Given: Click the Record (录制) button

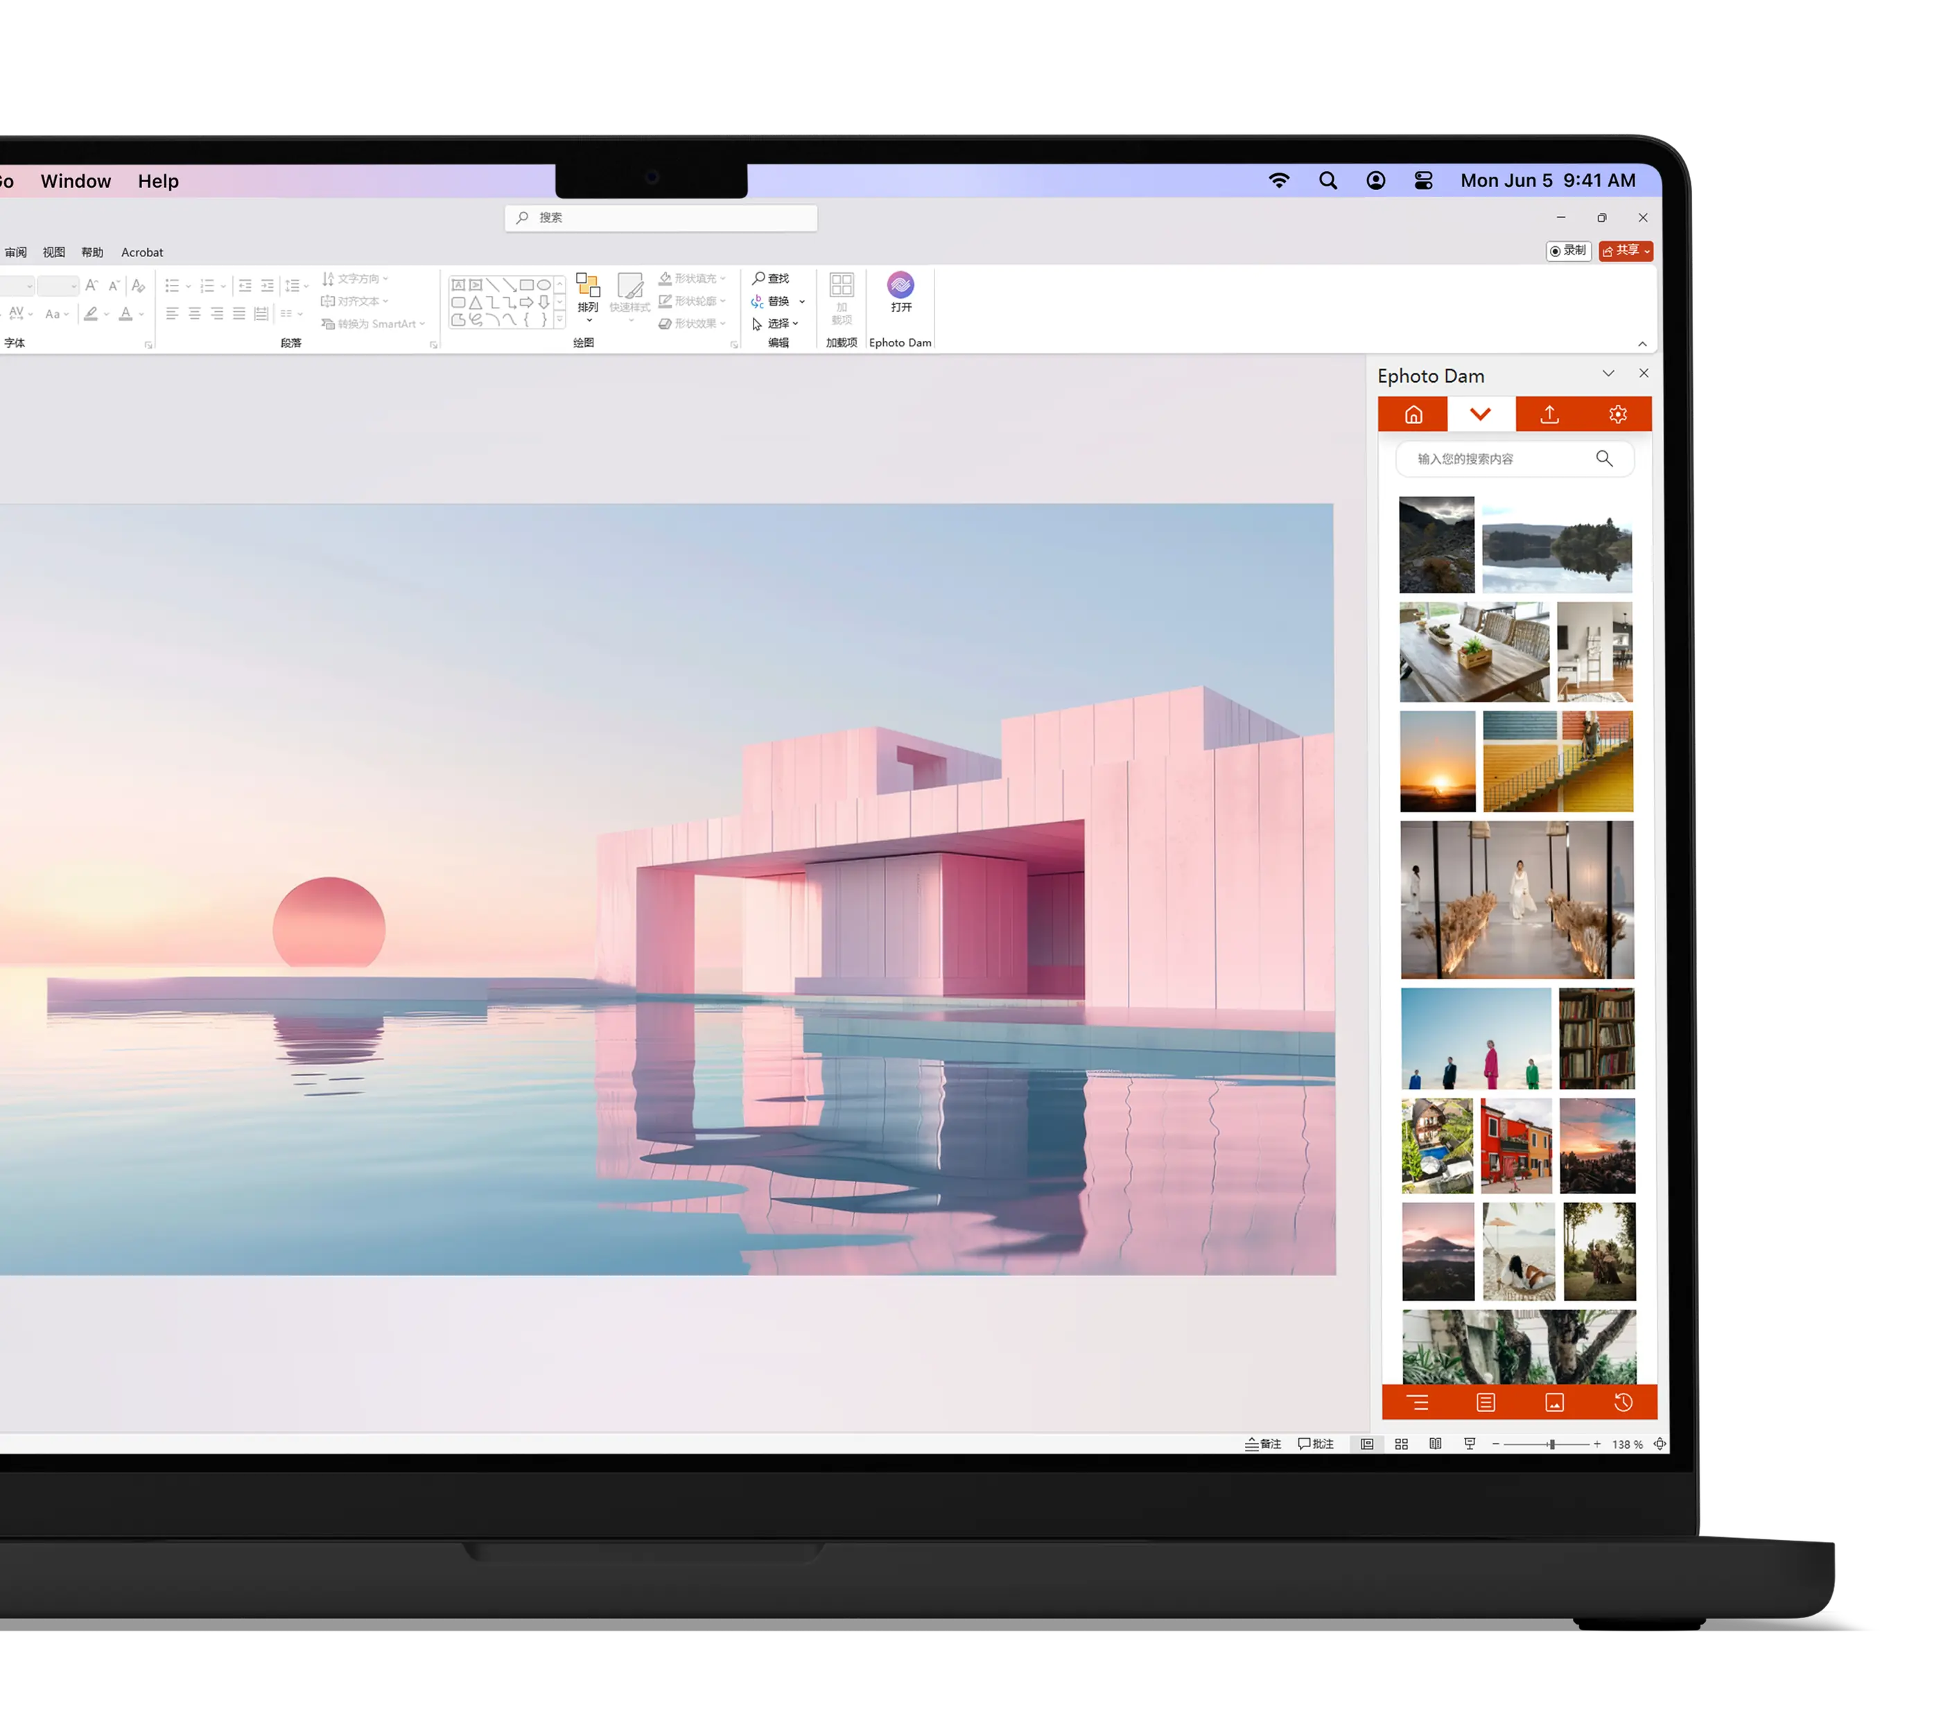Looking at the screenshot, I should [1568, 251].
